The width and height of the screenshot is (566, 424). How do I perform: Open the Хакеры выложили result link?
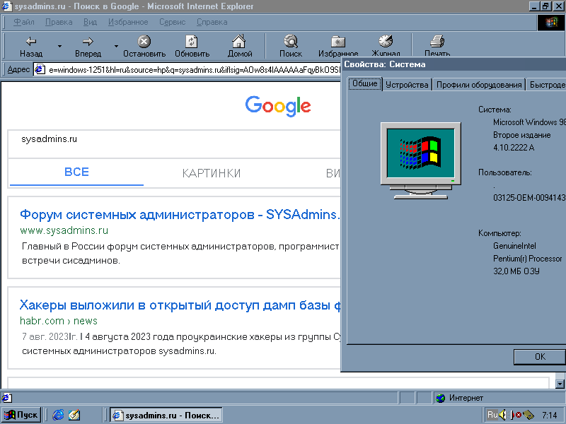pyautogui.click(x=180, y=305)
